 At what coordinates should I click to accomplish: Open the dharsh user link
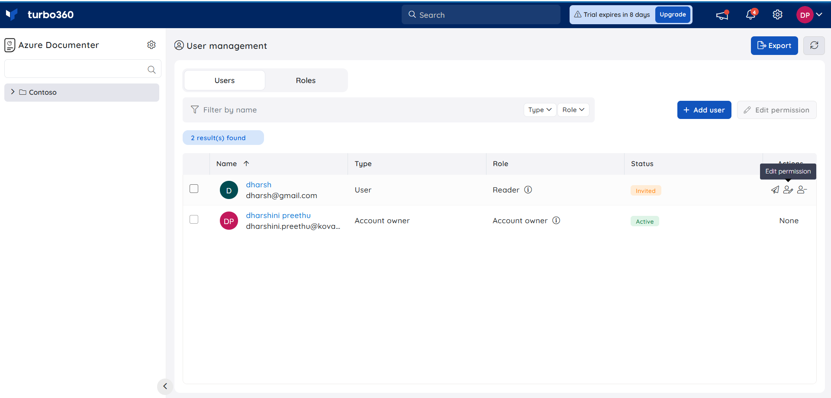coord(258,185)
